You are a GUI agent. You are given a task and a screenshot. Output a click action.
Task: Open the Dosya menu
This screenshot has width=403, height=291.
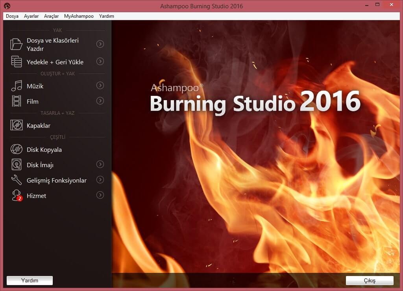click(12, 16)
